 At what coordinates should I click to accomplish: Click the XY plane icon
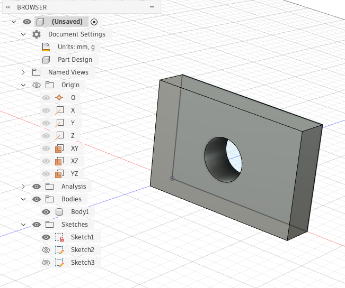(59, 148)
